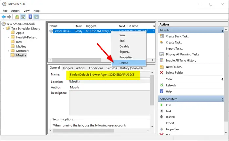Expand the Microsoft folder node
229x141 pixels.
[8, 51]
